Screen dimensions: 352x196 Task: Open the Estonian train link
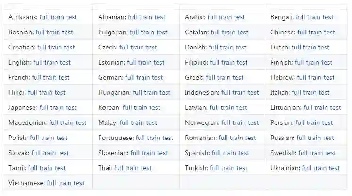tap(146, 63)
